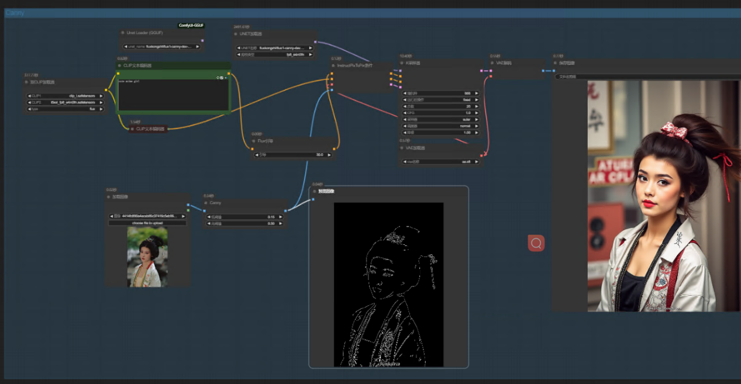
Task: Click the red magnifier search icon
Action: (x=536, y=243)
